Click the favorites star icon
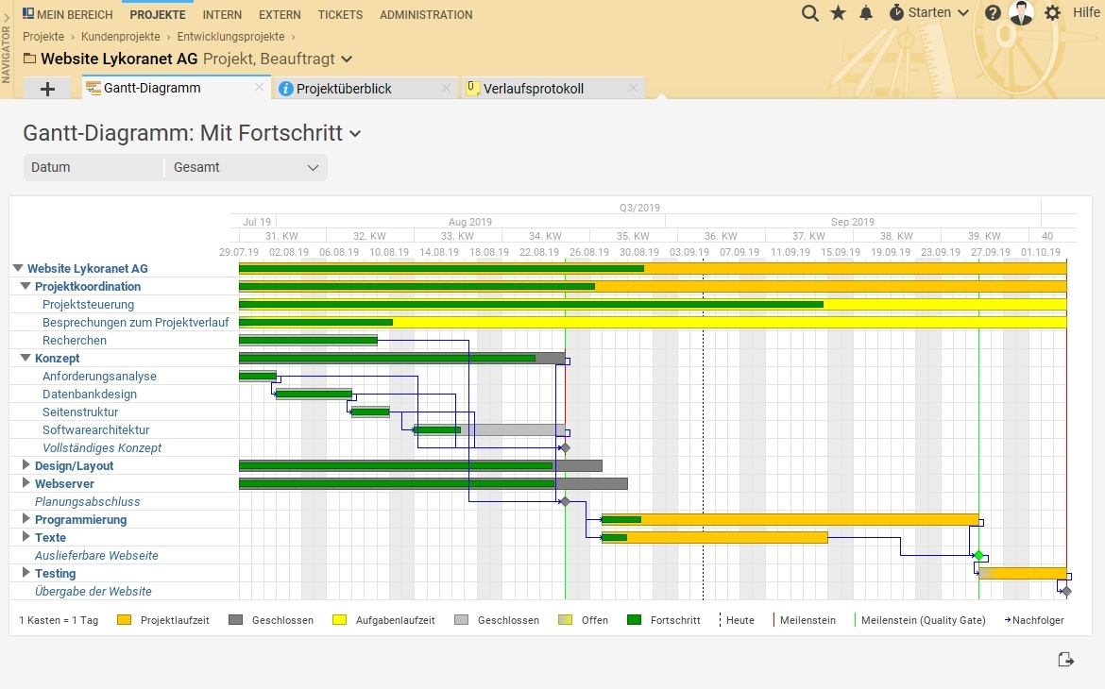The image size is (1105, 689). (838, 13)
